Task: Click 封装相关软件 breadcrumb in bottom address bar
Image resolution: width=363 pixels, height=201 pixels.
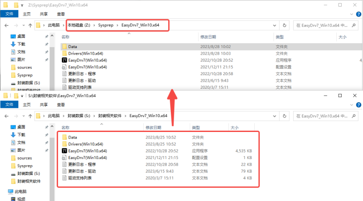Action: (110, 116)
